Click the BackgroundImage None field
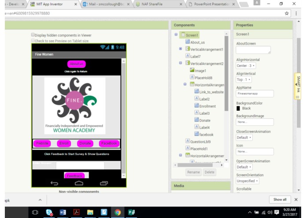 [x=254, y=122]
